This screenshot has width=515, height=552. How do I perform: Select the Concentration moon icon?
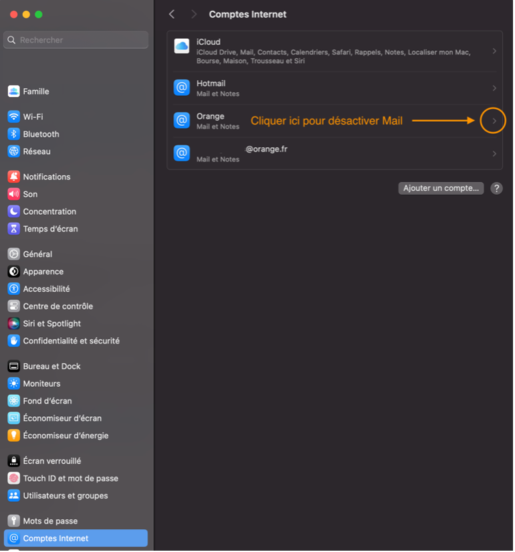[14, 211]
